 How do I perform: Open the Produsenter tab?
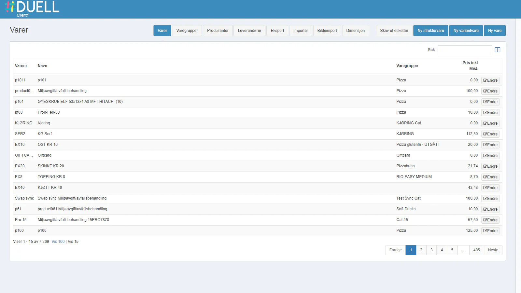[218, 31]
